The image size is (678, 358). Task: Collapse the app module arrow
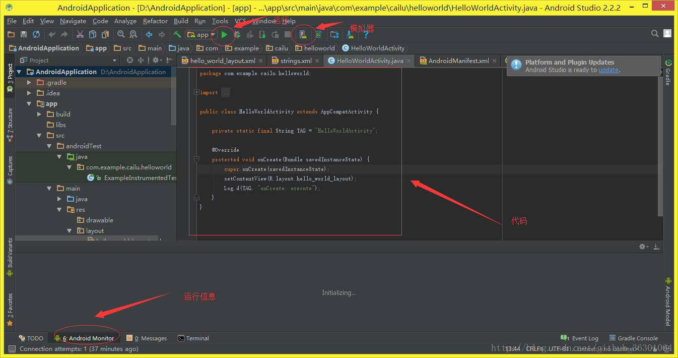point(29,103)
